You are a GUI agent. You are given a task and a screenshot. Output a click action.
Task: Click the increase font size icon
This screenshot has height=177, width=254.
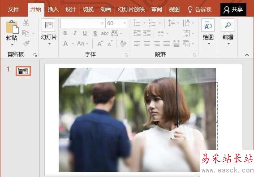click(x=100, y=44)
